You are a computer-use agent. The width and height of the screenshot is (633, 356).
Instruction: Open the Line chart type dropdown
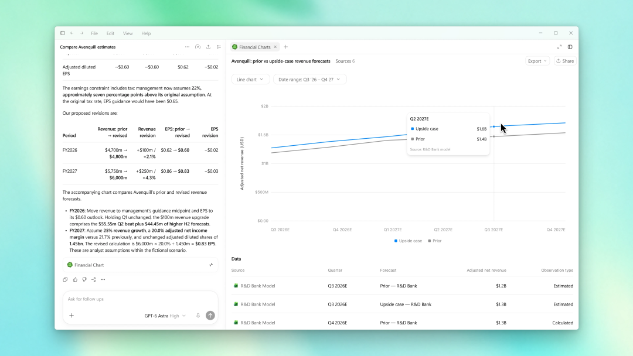[250, 80]
